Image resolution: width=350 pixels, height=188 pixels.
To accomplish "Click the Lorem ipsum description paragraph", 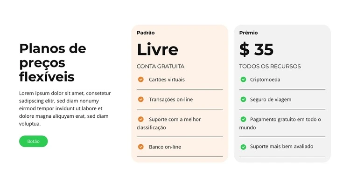I will (64, 108).
